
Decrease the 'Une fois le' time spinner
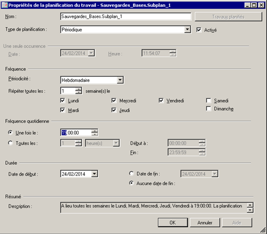(x=94, y=134)
